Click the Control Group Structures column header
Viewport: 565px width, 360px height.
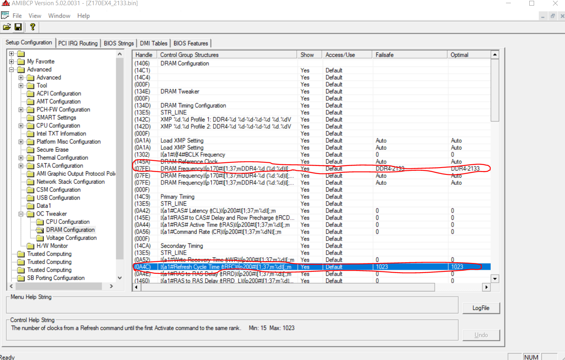point(227,55)
